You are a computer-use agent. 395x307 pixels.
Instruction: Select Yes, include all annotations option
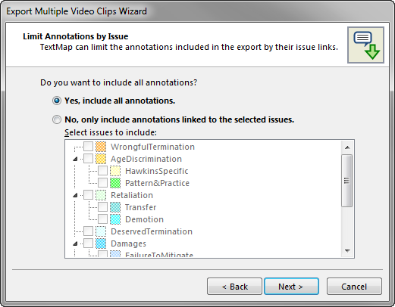pos(57,101)
